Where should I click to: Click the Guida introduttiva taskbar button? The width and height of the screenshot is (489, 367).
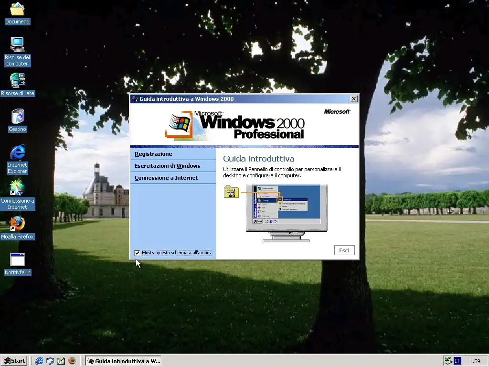click(124, 361)
